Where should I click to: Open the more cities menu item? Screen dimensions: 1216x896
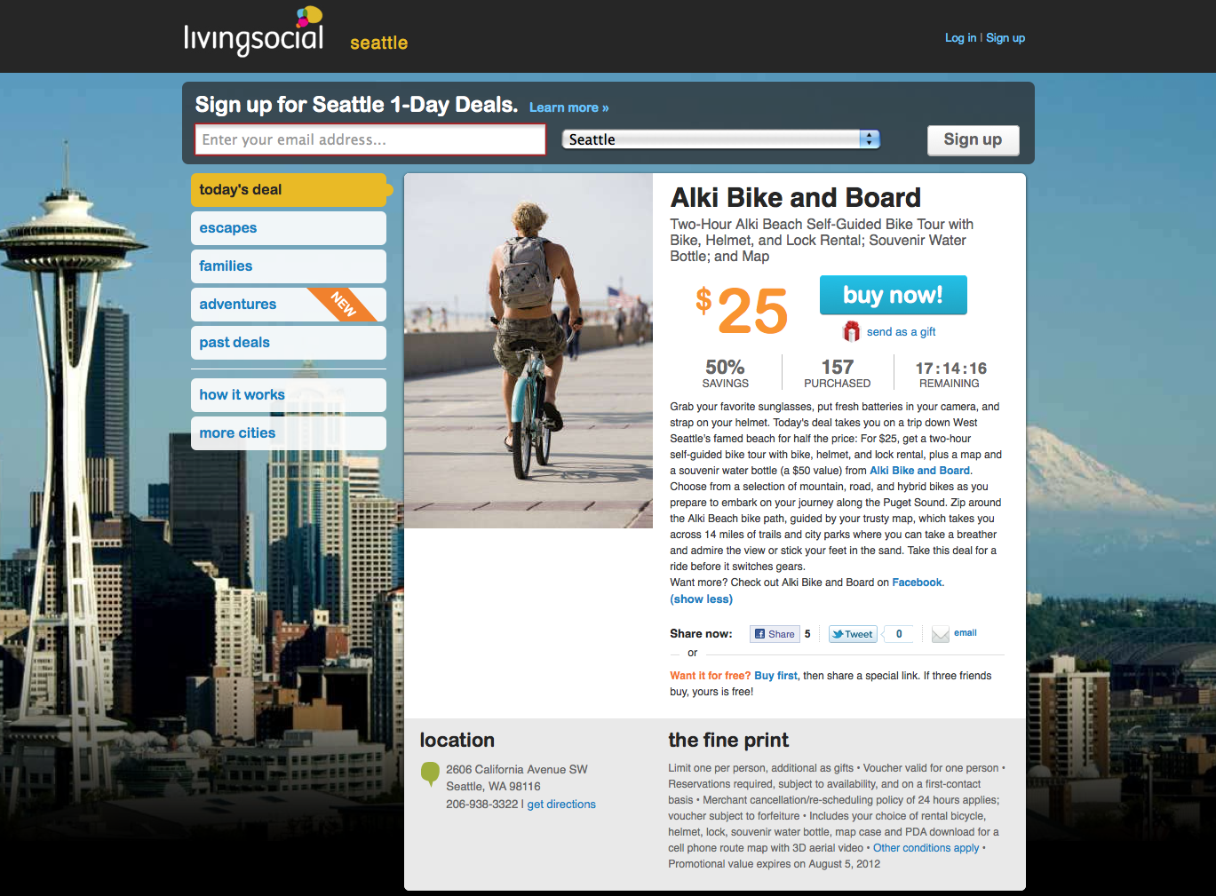[289, 433]
